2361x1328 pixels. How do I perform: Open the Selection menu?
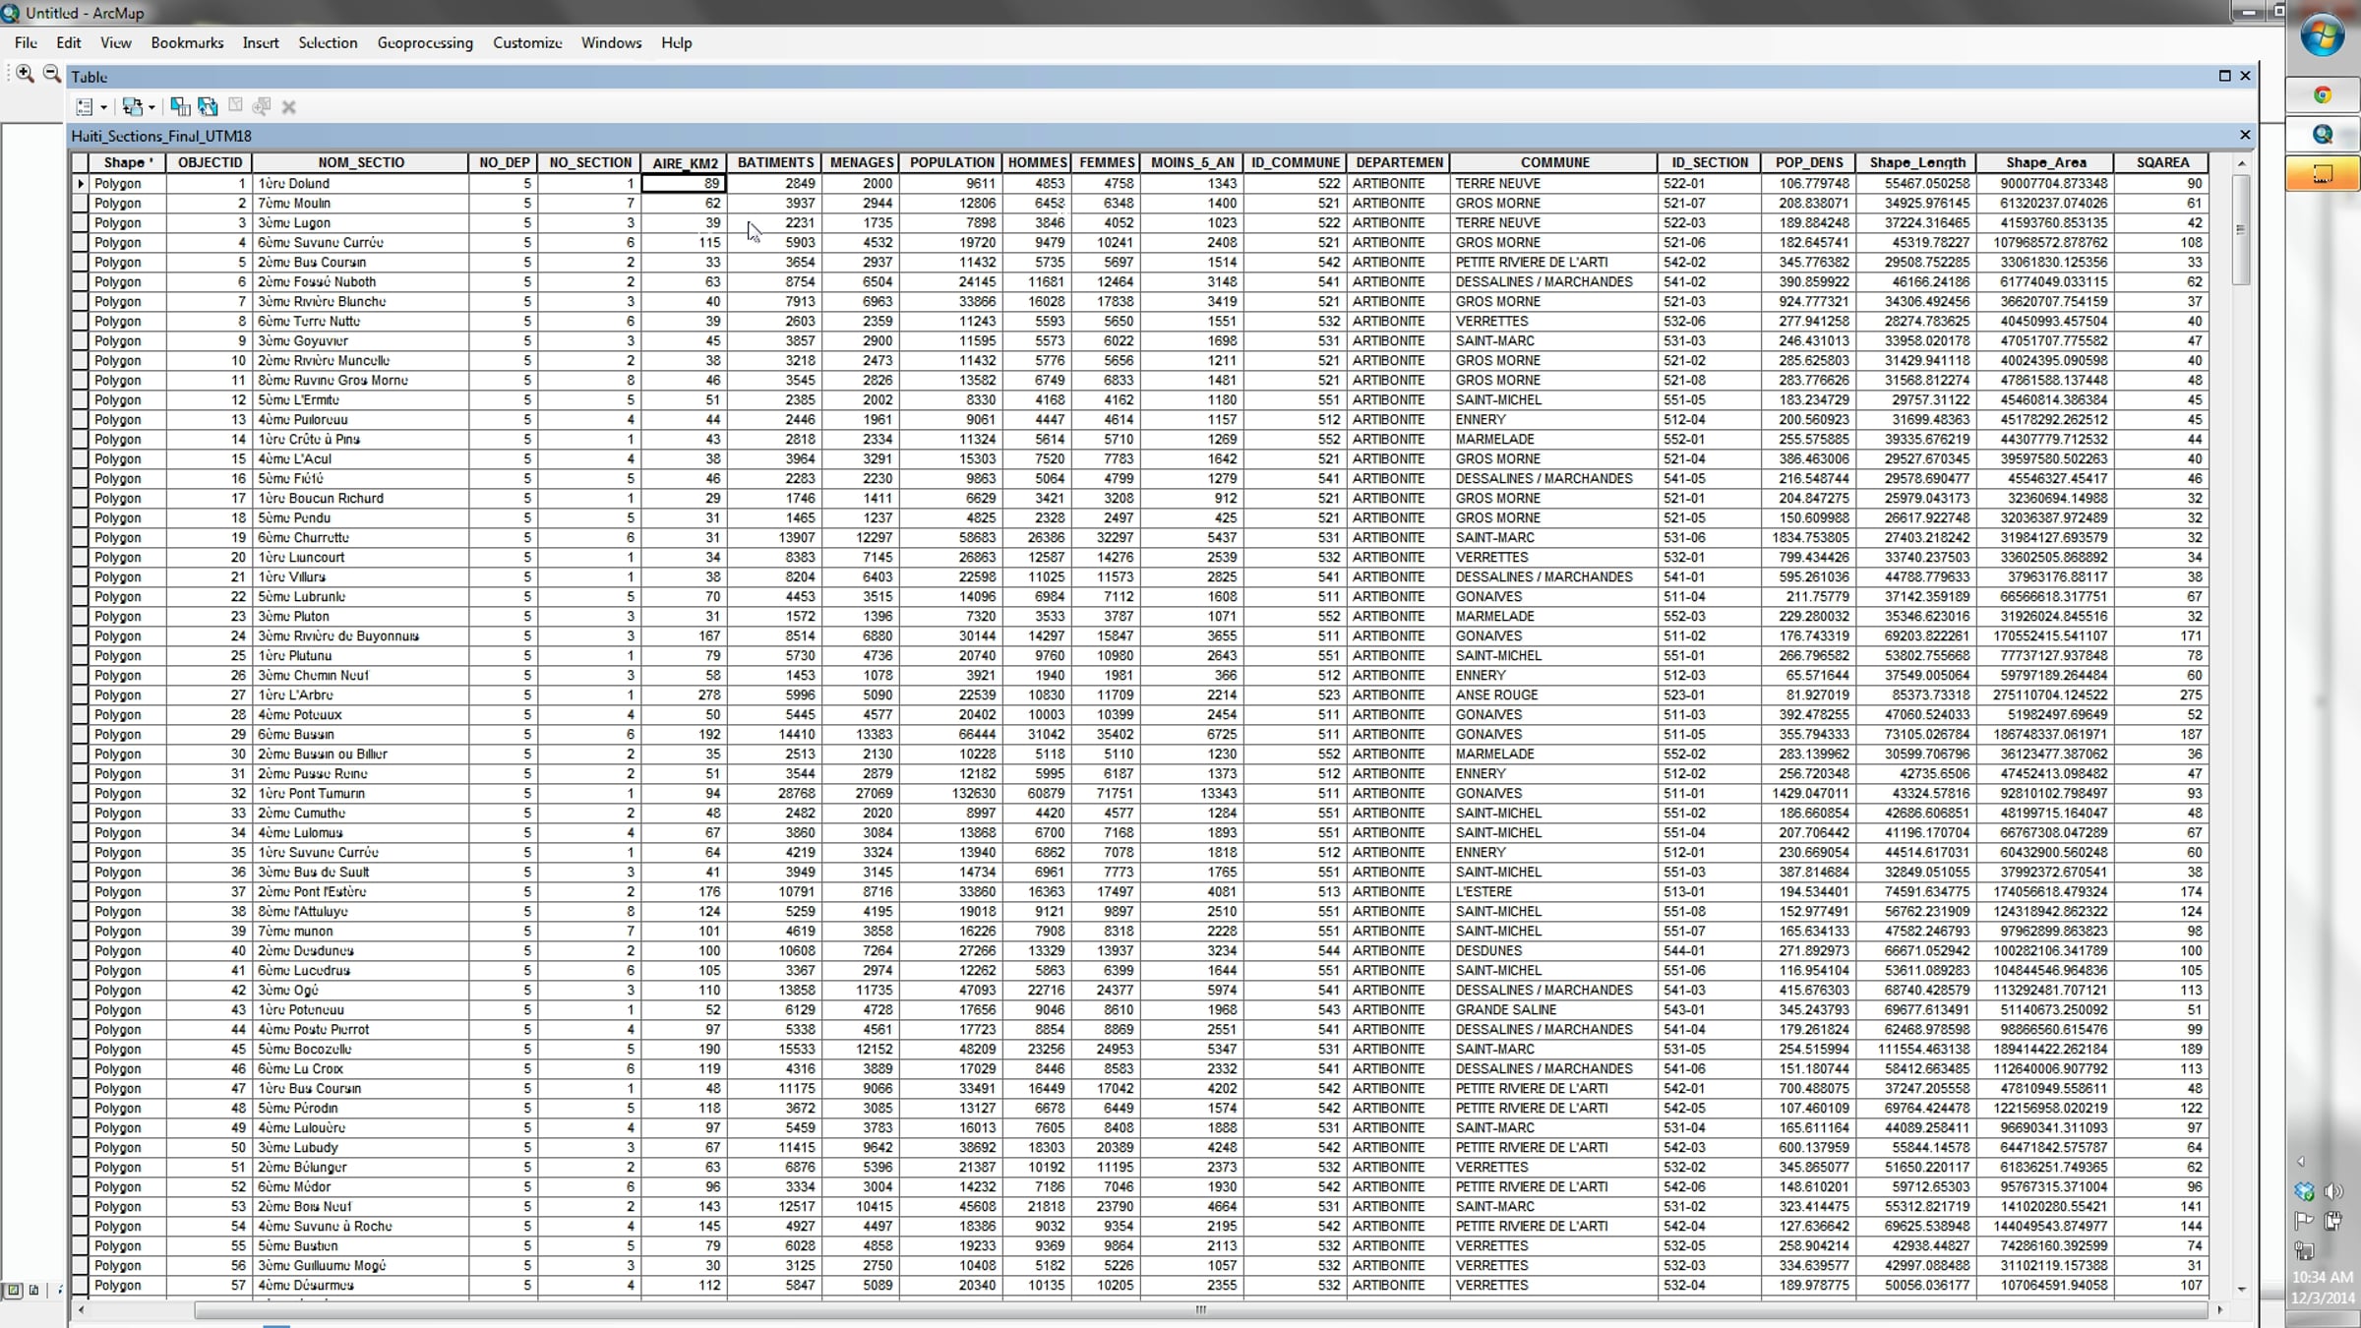click(x=328, y=43)
